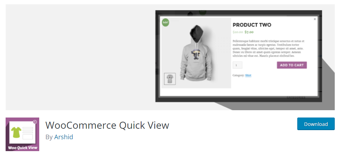The image size is (347, 156).
Task: Focus the quantity input field
Action: tap(237, 65)
